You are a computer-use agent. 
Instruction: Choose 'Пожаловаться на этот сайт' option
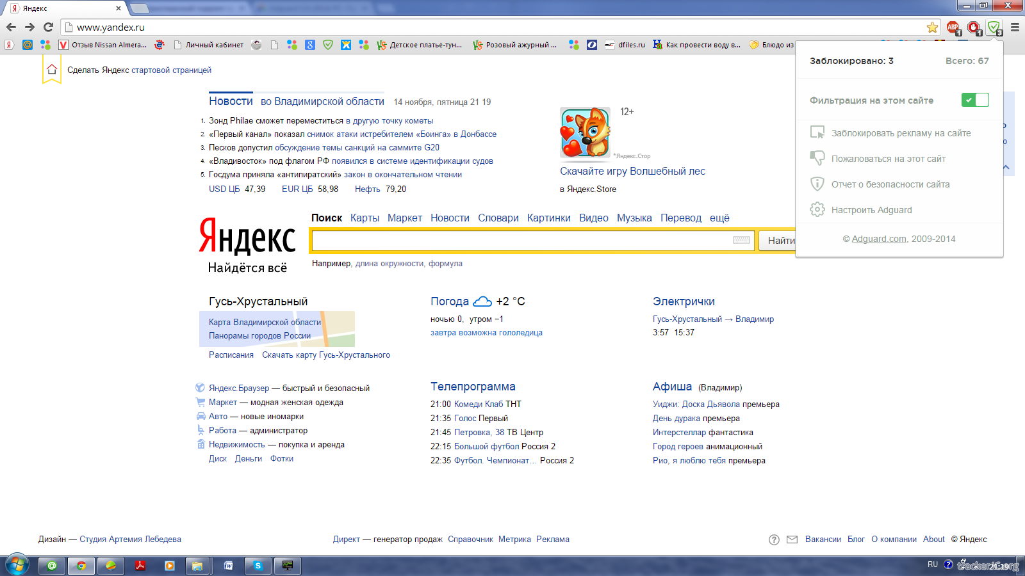pyautogui.click(x=888, y=159)
